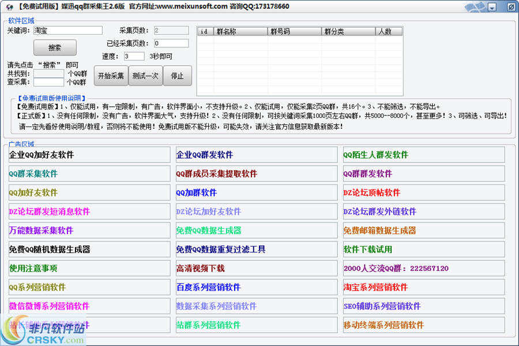The width and height of the screenshot is (519, 346).
Task: Open 免费QQ数据生成器 ad link
Action: (257, 230)
